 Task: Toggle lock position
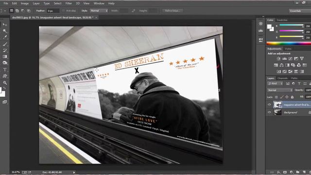point(287,97)
